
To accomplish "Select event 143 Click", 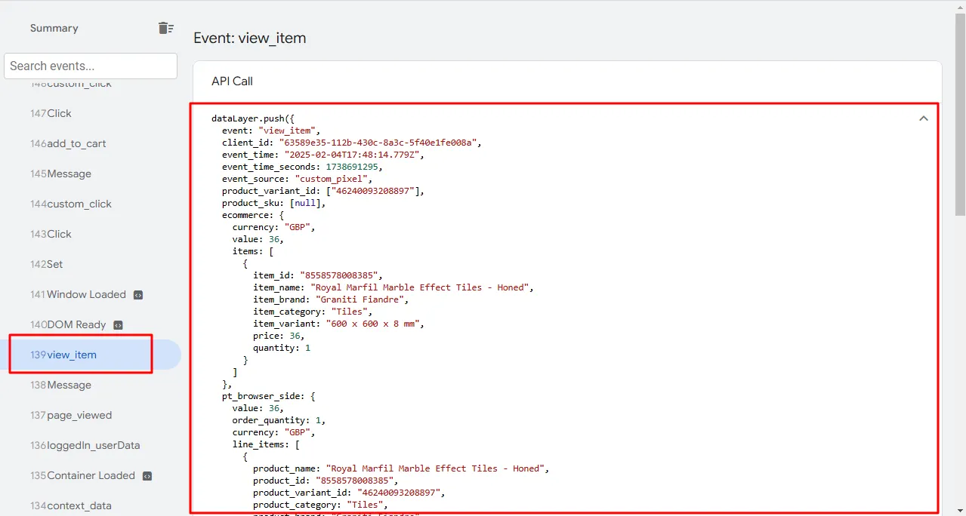I will point(91,234).
